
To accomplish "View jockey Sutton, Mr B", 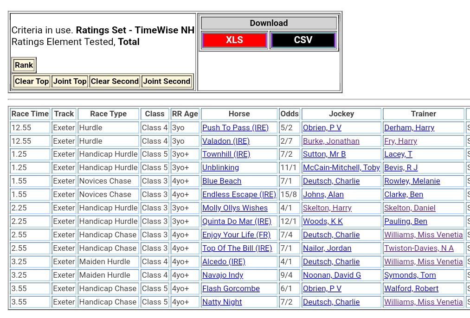I will pyautogui.click(x=324, y=154).
